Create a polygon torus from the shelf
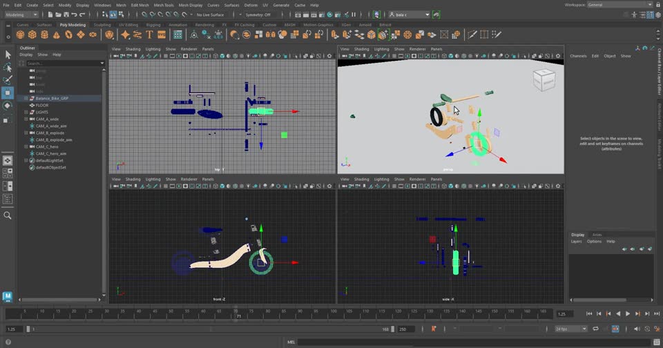Image resolution: width=663 pixels, height=348 pixels. [68, 35]
